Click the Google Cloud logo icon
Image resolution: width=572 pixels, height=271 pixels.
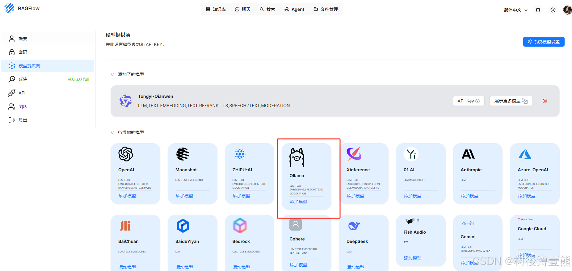pyautogui.click(x=525, y=219)
